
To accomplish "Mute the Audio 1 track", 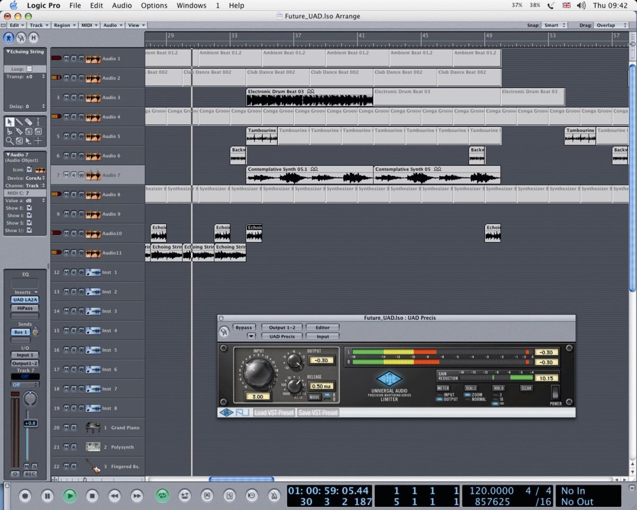I will pos(66,58).
